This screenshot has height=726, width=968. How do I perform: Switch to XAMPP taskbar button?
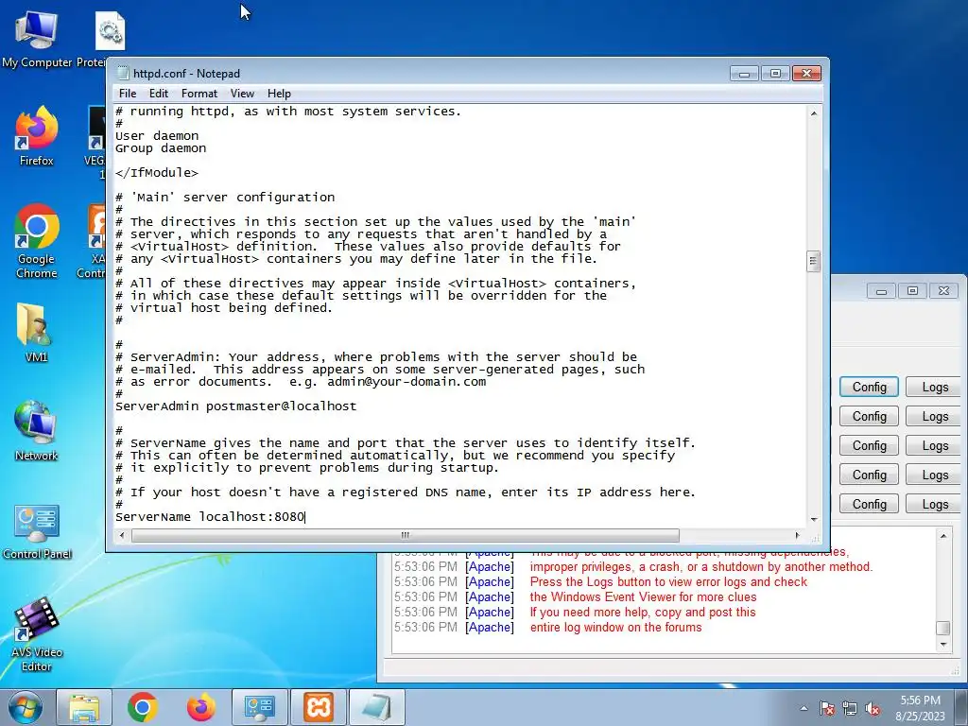318,707
